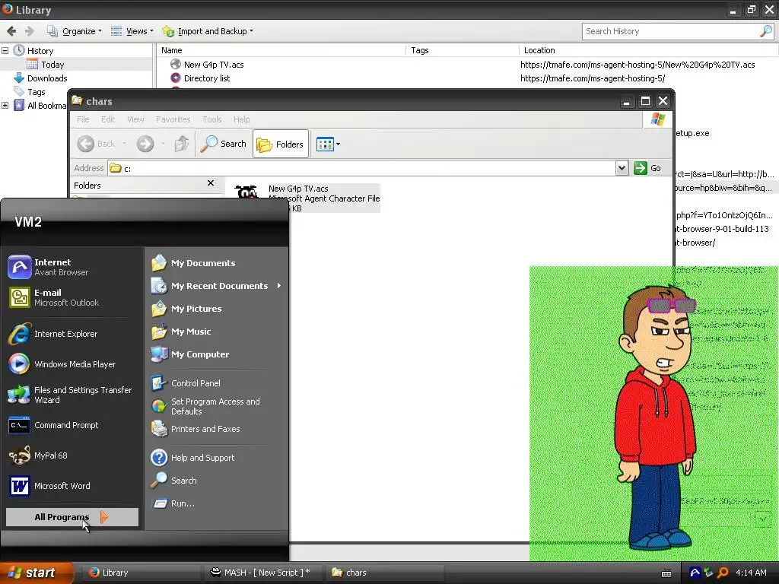Open Search from Start menu
This screenshot has width=779, height=584.
[x=174, y=481]
